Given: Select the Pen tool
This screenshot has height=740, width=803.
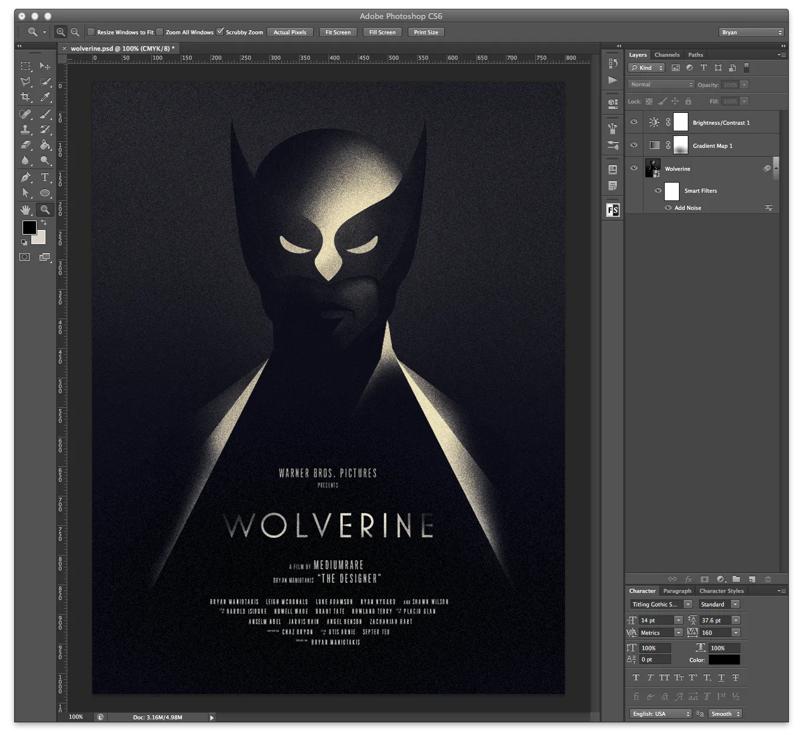Looking at the screenshot, I should 25,177.
